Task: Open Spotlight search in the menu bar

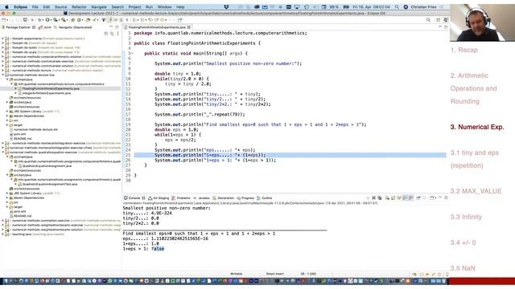Action: coord(397,7)
